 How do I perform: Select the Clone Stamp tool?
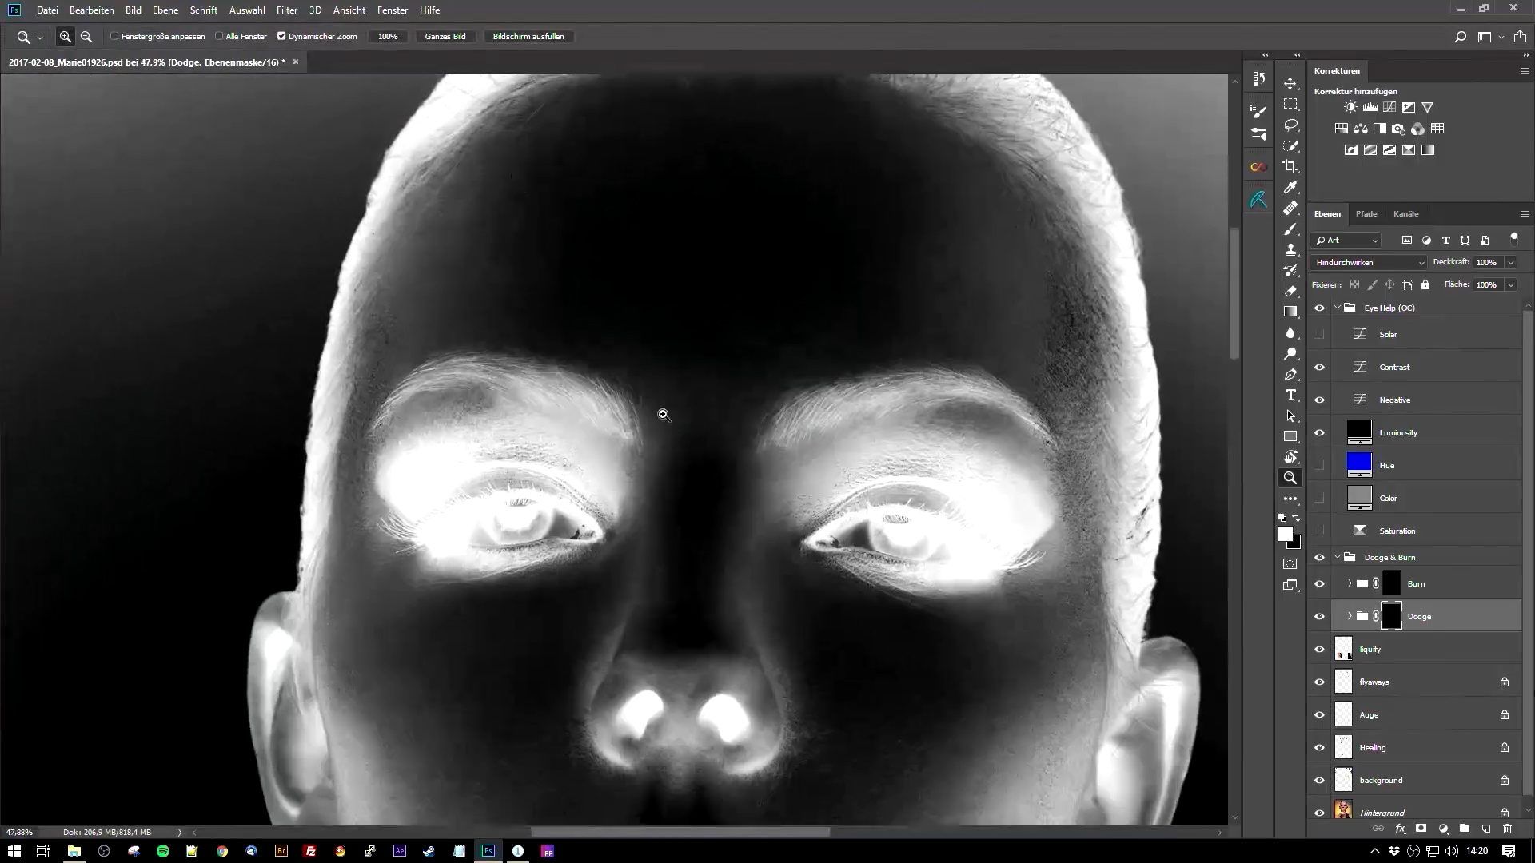pos(1290,249)
